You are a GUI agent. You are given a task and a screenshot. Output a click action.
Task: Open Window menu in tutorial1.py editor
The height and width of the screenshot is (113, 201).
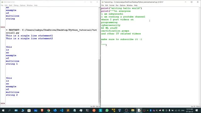[130, 5]
